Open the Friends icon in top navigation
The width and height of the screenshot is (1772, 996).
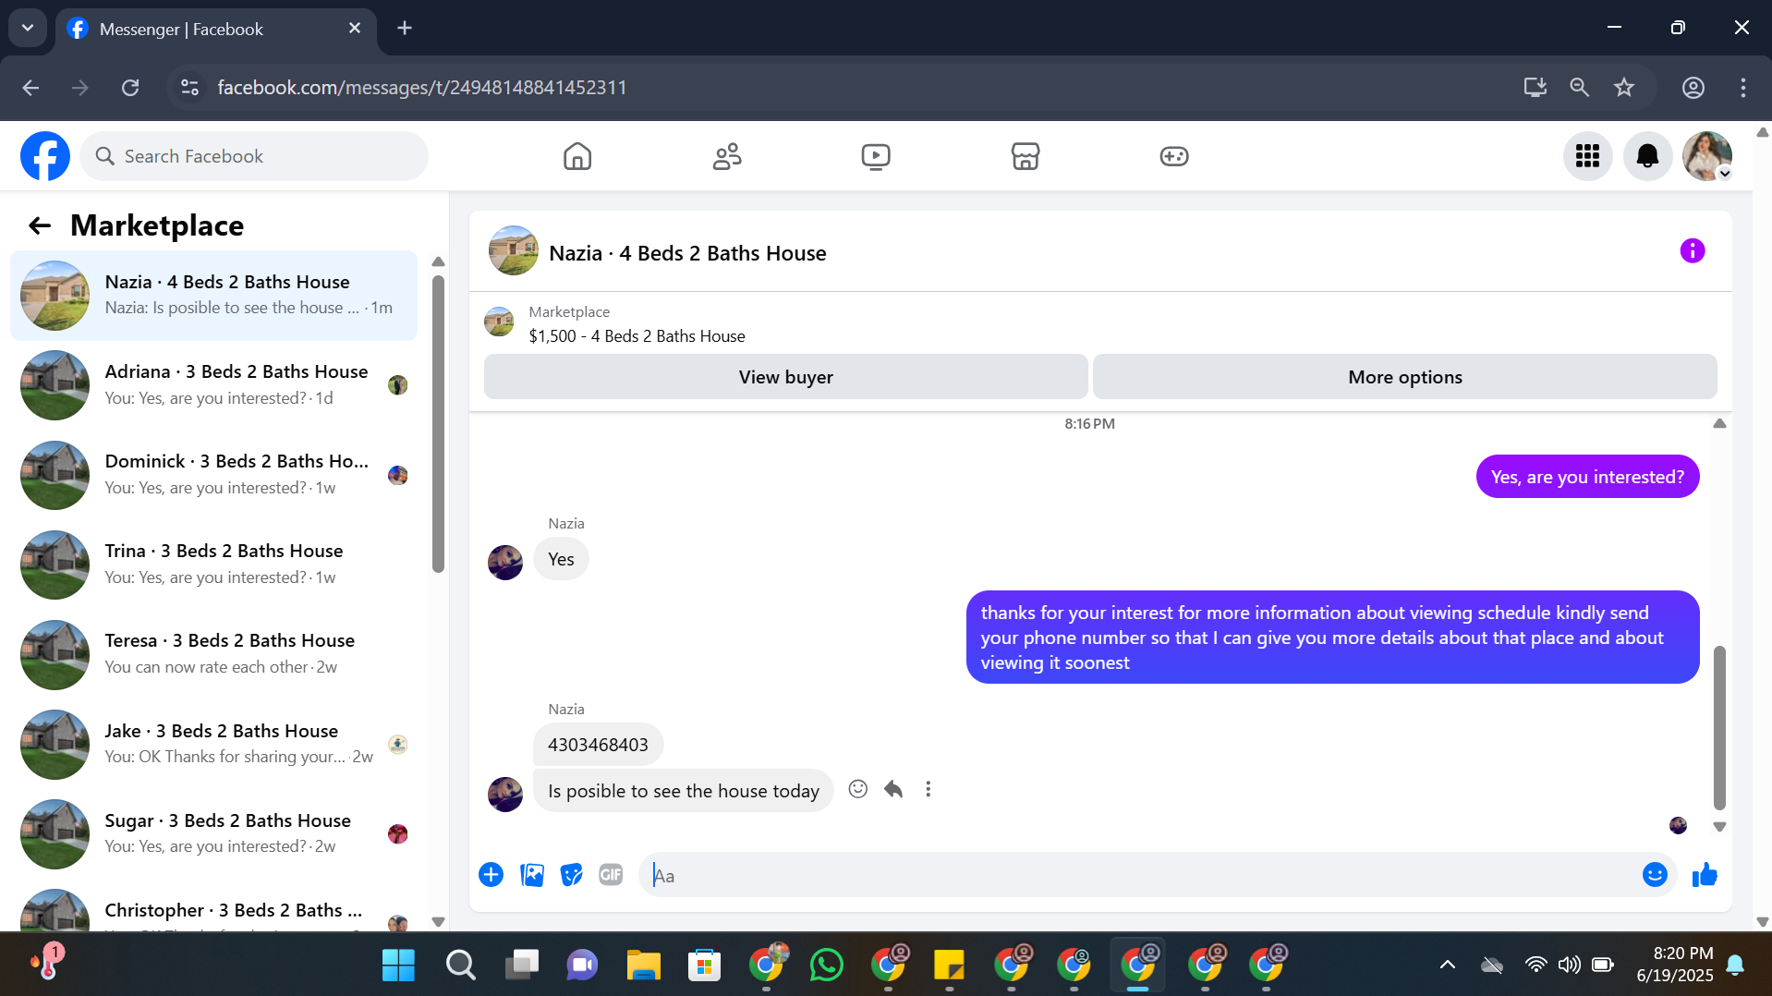pyautogui.click(x=727, y=156)
